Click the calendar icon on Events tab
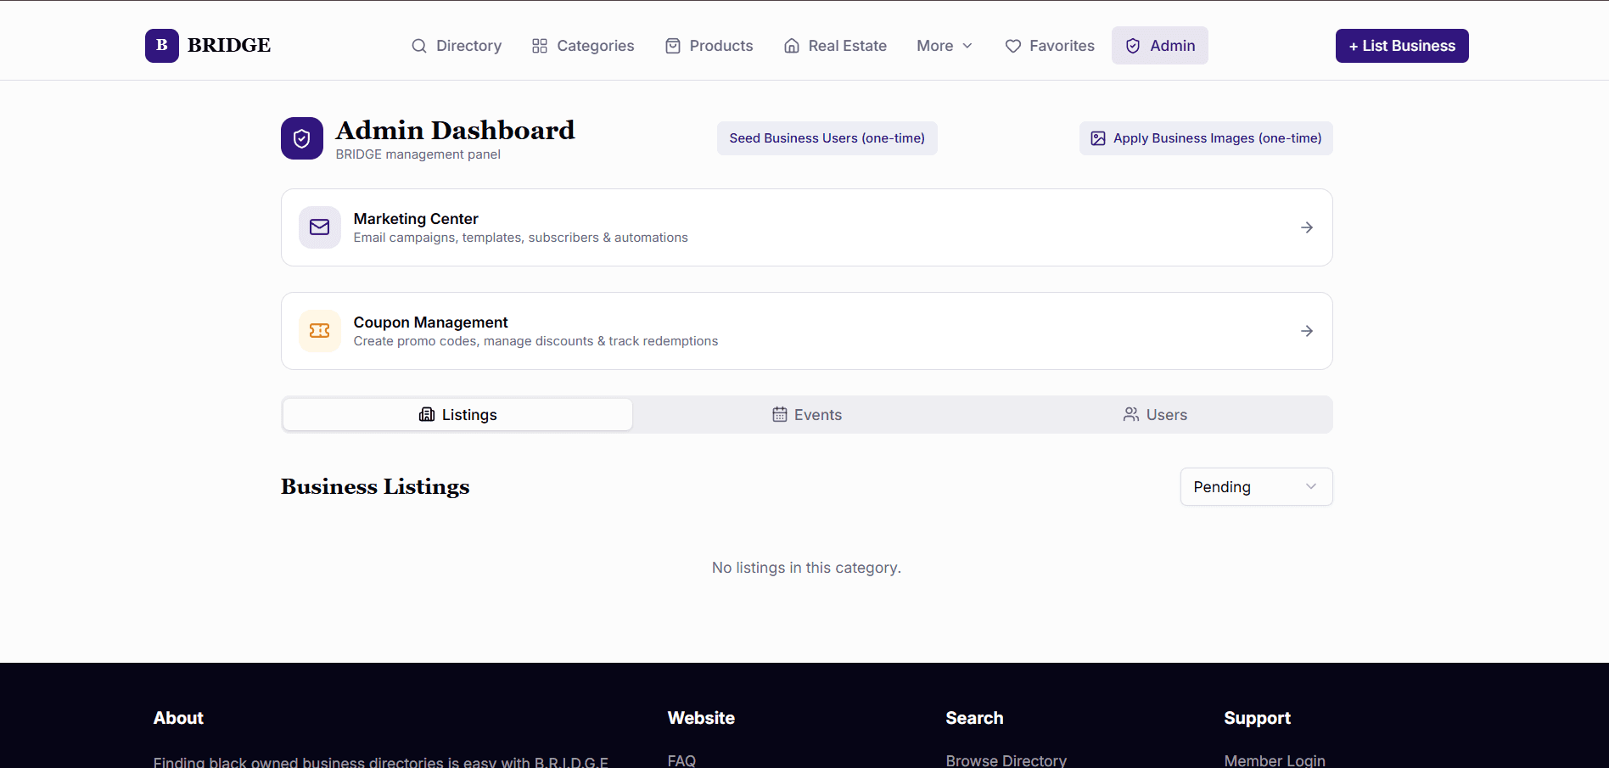The width and height of the screenshot is (1609, 768). point(780,414)
